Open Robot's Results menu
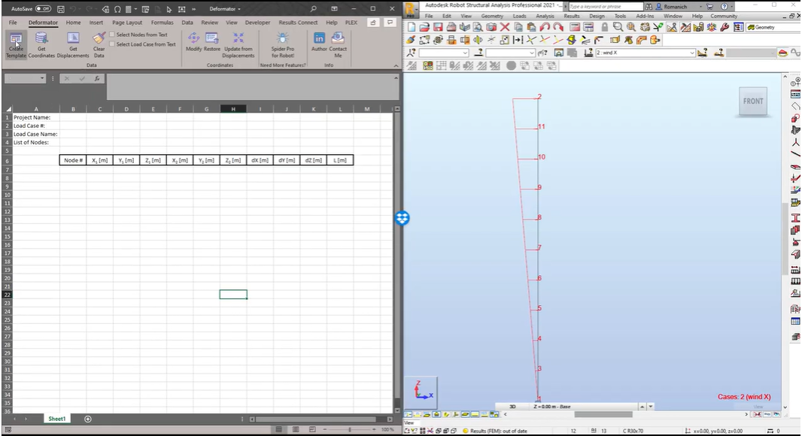 pyautogui.click(x=571, y=16)
